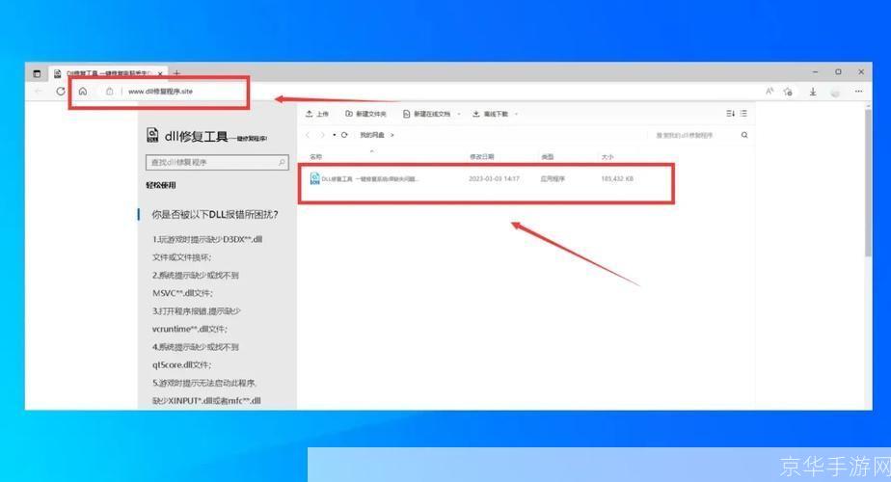Sort by the 修改日期 modified date column header

(x=482, y=156)
